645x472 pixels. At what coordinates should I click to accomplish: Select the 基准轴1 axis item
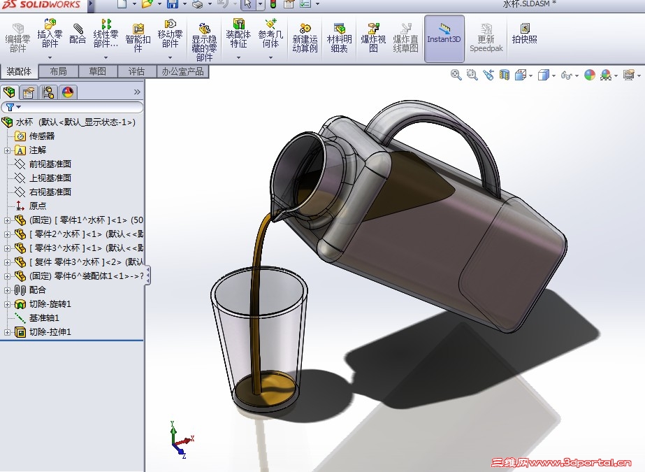pyautogui.click(x=37, y=318)
